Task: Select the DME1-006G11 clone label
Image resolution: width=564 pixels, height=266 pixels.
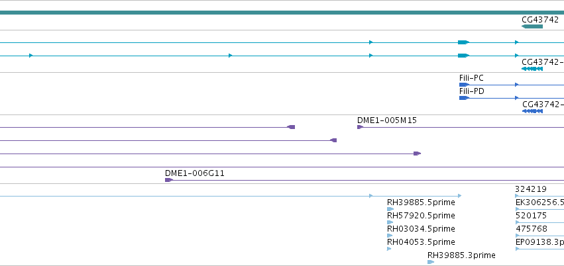Action: coord(195,173)
